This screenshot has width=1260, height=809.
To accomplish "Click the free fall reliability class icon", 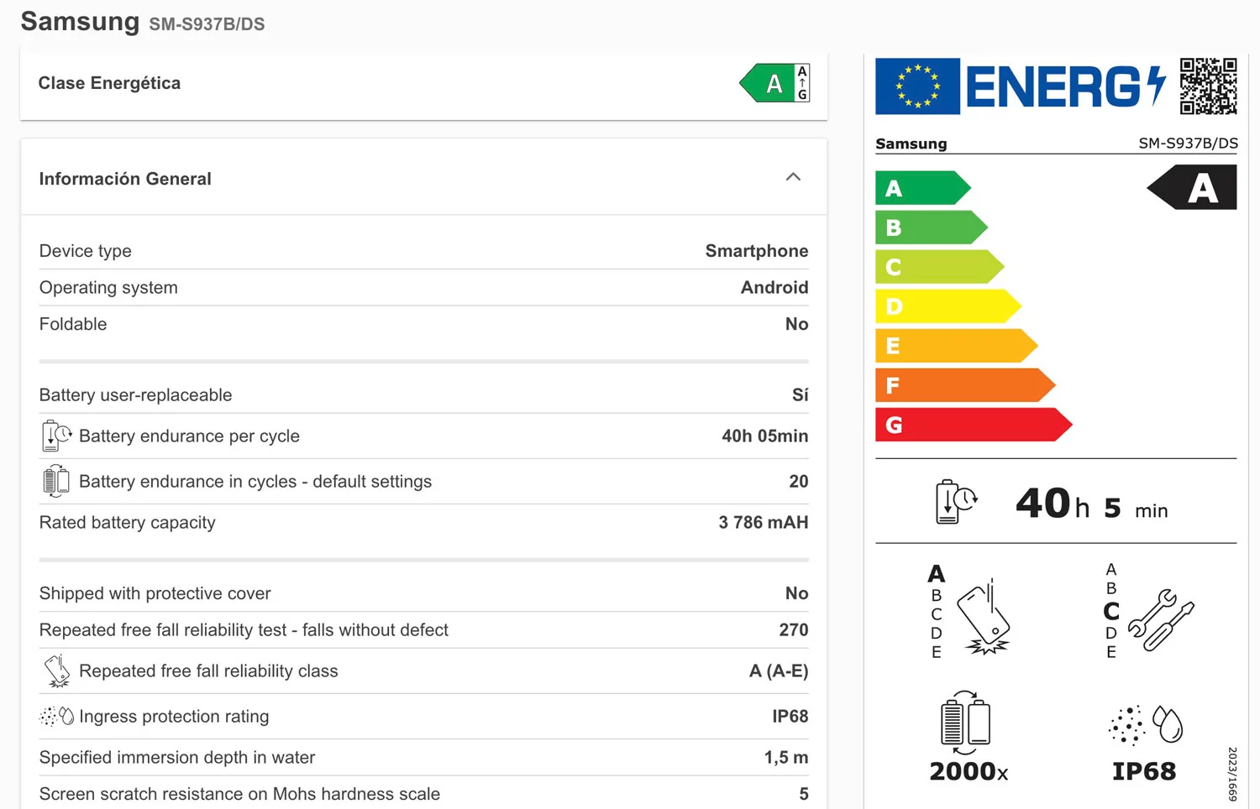I will point(56,671).
